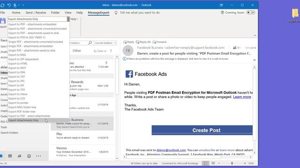Click the dsleno@outlook.com email link

coord(171,150)
